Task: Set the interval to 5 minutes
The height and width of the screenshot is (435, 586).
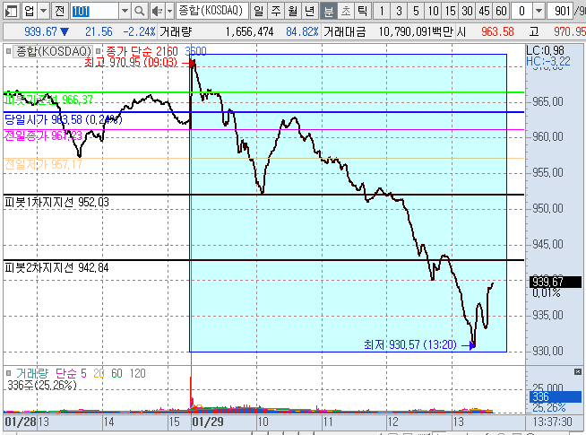Action: pos(417,11)
